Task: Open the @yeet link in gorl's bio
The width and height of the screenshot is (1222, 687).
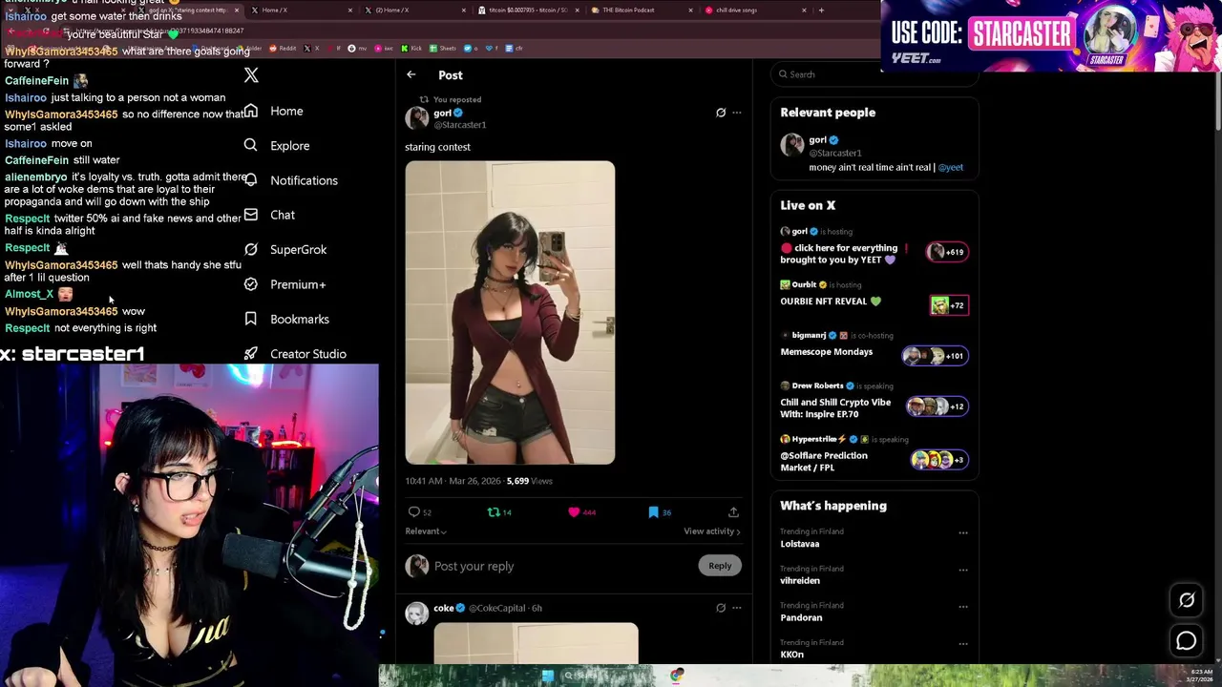Action: [950, 168]
